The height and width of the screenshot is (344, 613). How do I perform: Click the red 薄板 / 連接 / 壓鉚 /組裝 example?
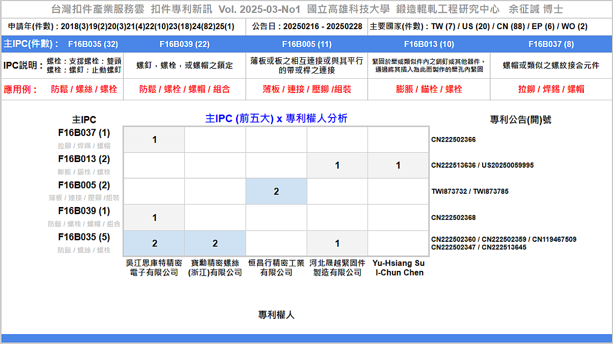[x=307, y=89]
